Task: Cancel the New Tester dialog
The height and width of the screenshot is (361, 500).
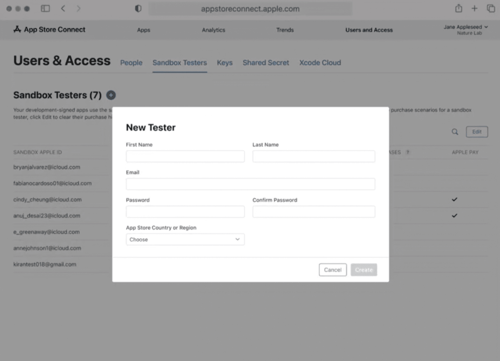Action: click(x=333, y=269)
